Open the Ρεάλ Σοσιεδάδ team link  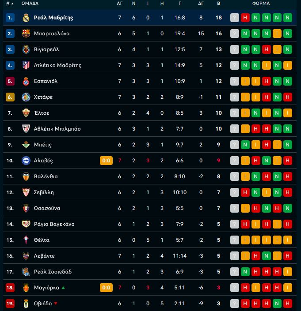53,272
